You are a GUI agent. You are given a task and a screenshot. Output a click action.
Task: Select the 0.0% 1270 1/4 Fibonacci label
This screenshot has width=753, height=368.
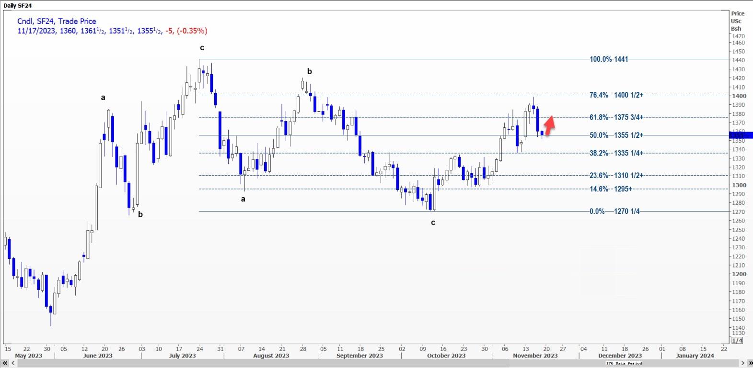[614, 211]
